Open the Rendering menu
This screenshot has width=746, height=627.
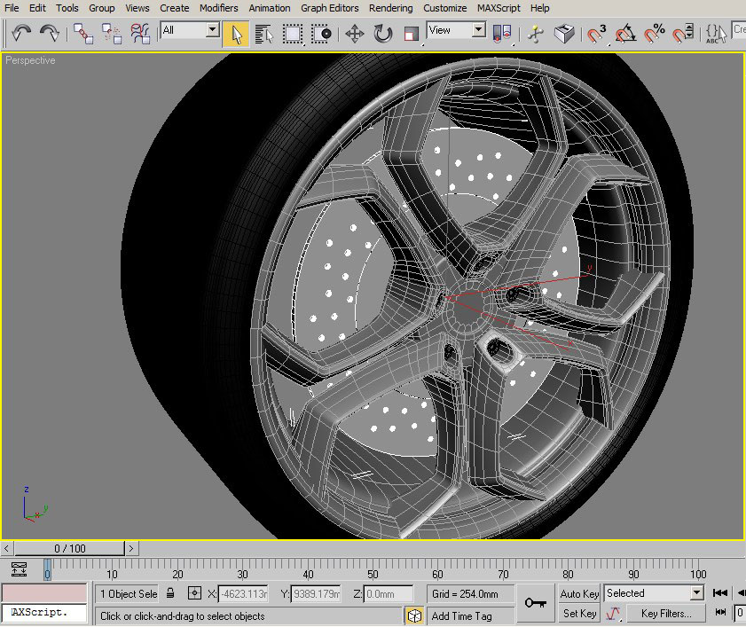pos(390,8)
